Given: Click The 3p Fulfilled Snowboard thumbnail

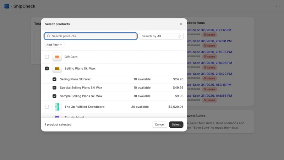Looking at the screenshot, I should coord(57,107).
